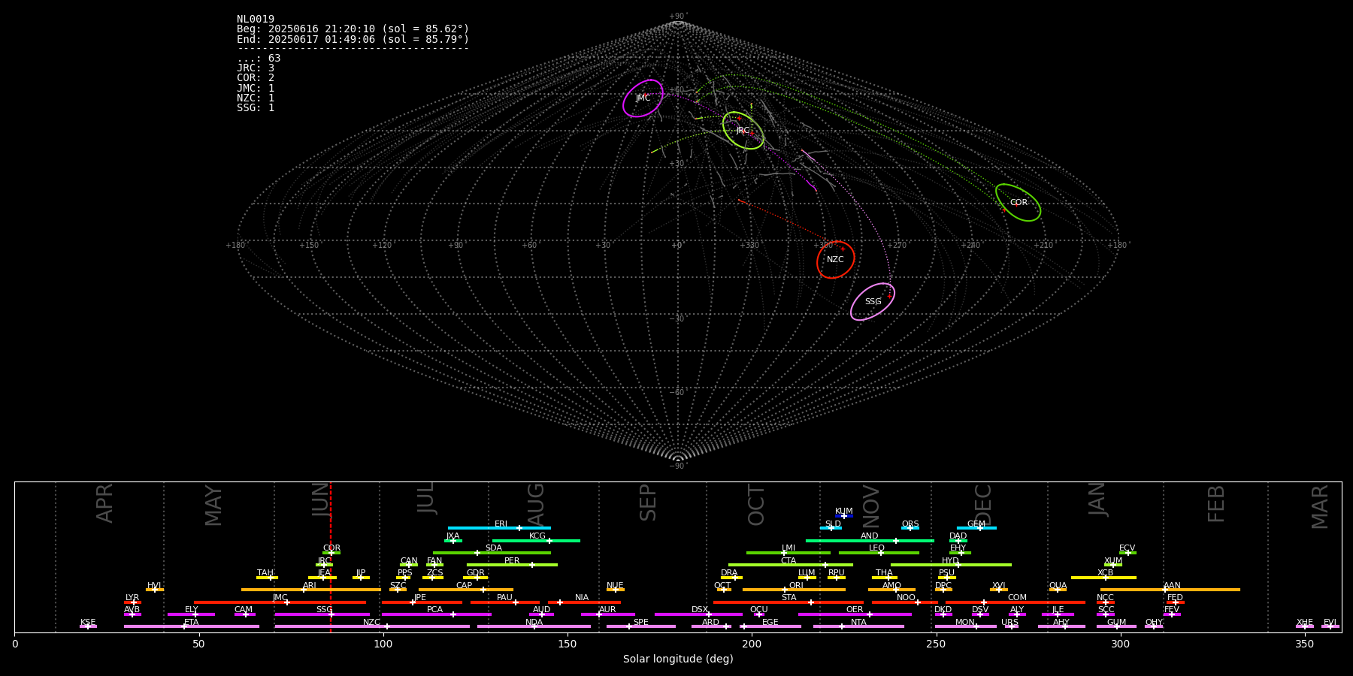
Task: Select the 'NZC: 1' count entry
Action: tap(256, 98)
